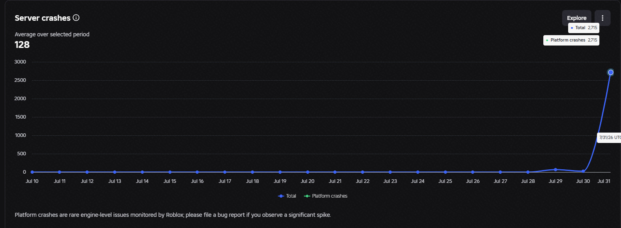Click the Jul 25 data point
The image size is (621, 228).
(x=445, y=172)
